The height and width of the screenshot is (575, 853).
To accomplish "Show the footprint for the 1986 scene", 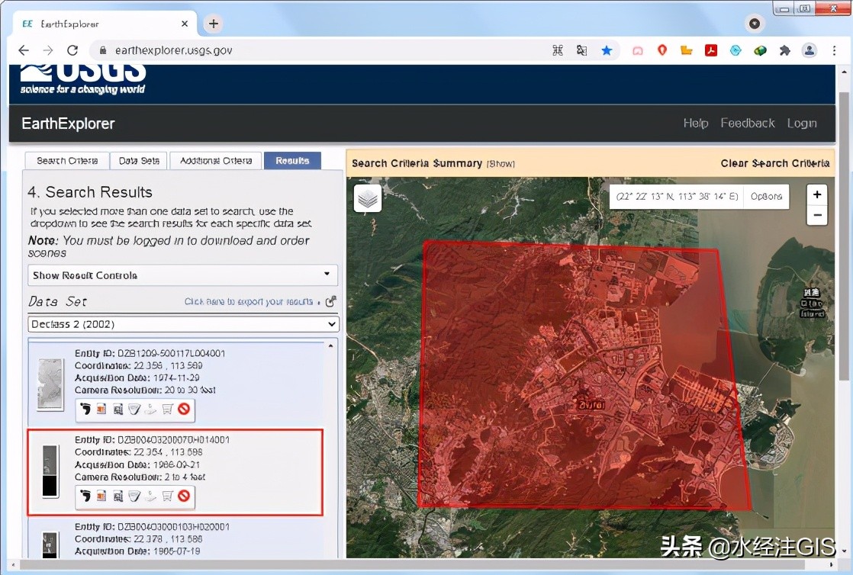I will tap(86, 496).
